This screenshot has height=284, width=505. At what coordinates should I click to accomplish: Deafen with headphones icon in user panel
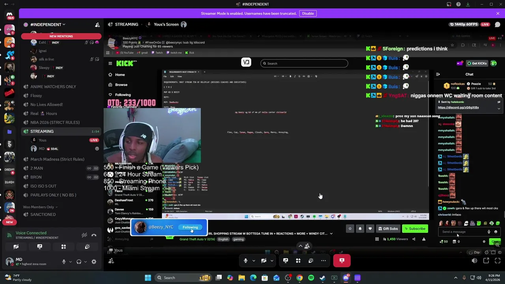(79, 262)
